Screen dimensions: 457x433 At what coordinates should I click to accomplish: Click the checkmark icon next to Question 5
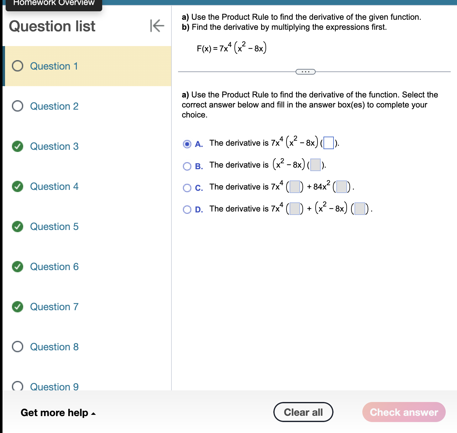click(x=18, y=227)
